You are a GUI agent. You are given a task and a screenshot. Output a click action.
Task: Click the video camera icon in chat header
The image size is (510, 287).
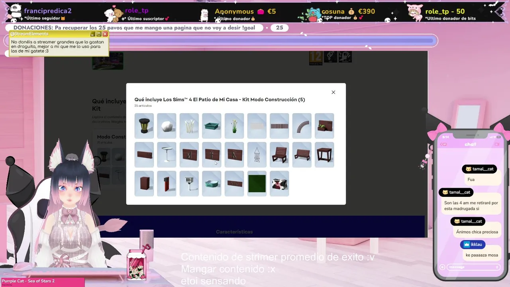[x=497, y=144]
